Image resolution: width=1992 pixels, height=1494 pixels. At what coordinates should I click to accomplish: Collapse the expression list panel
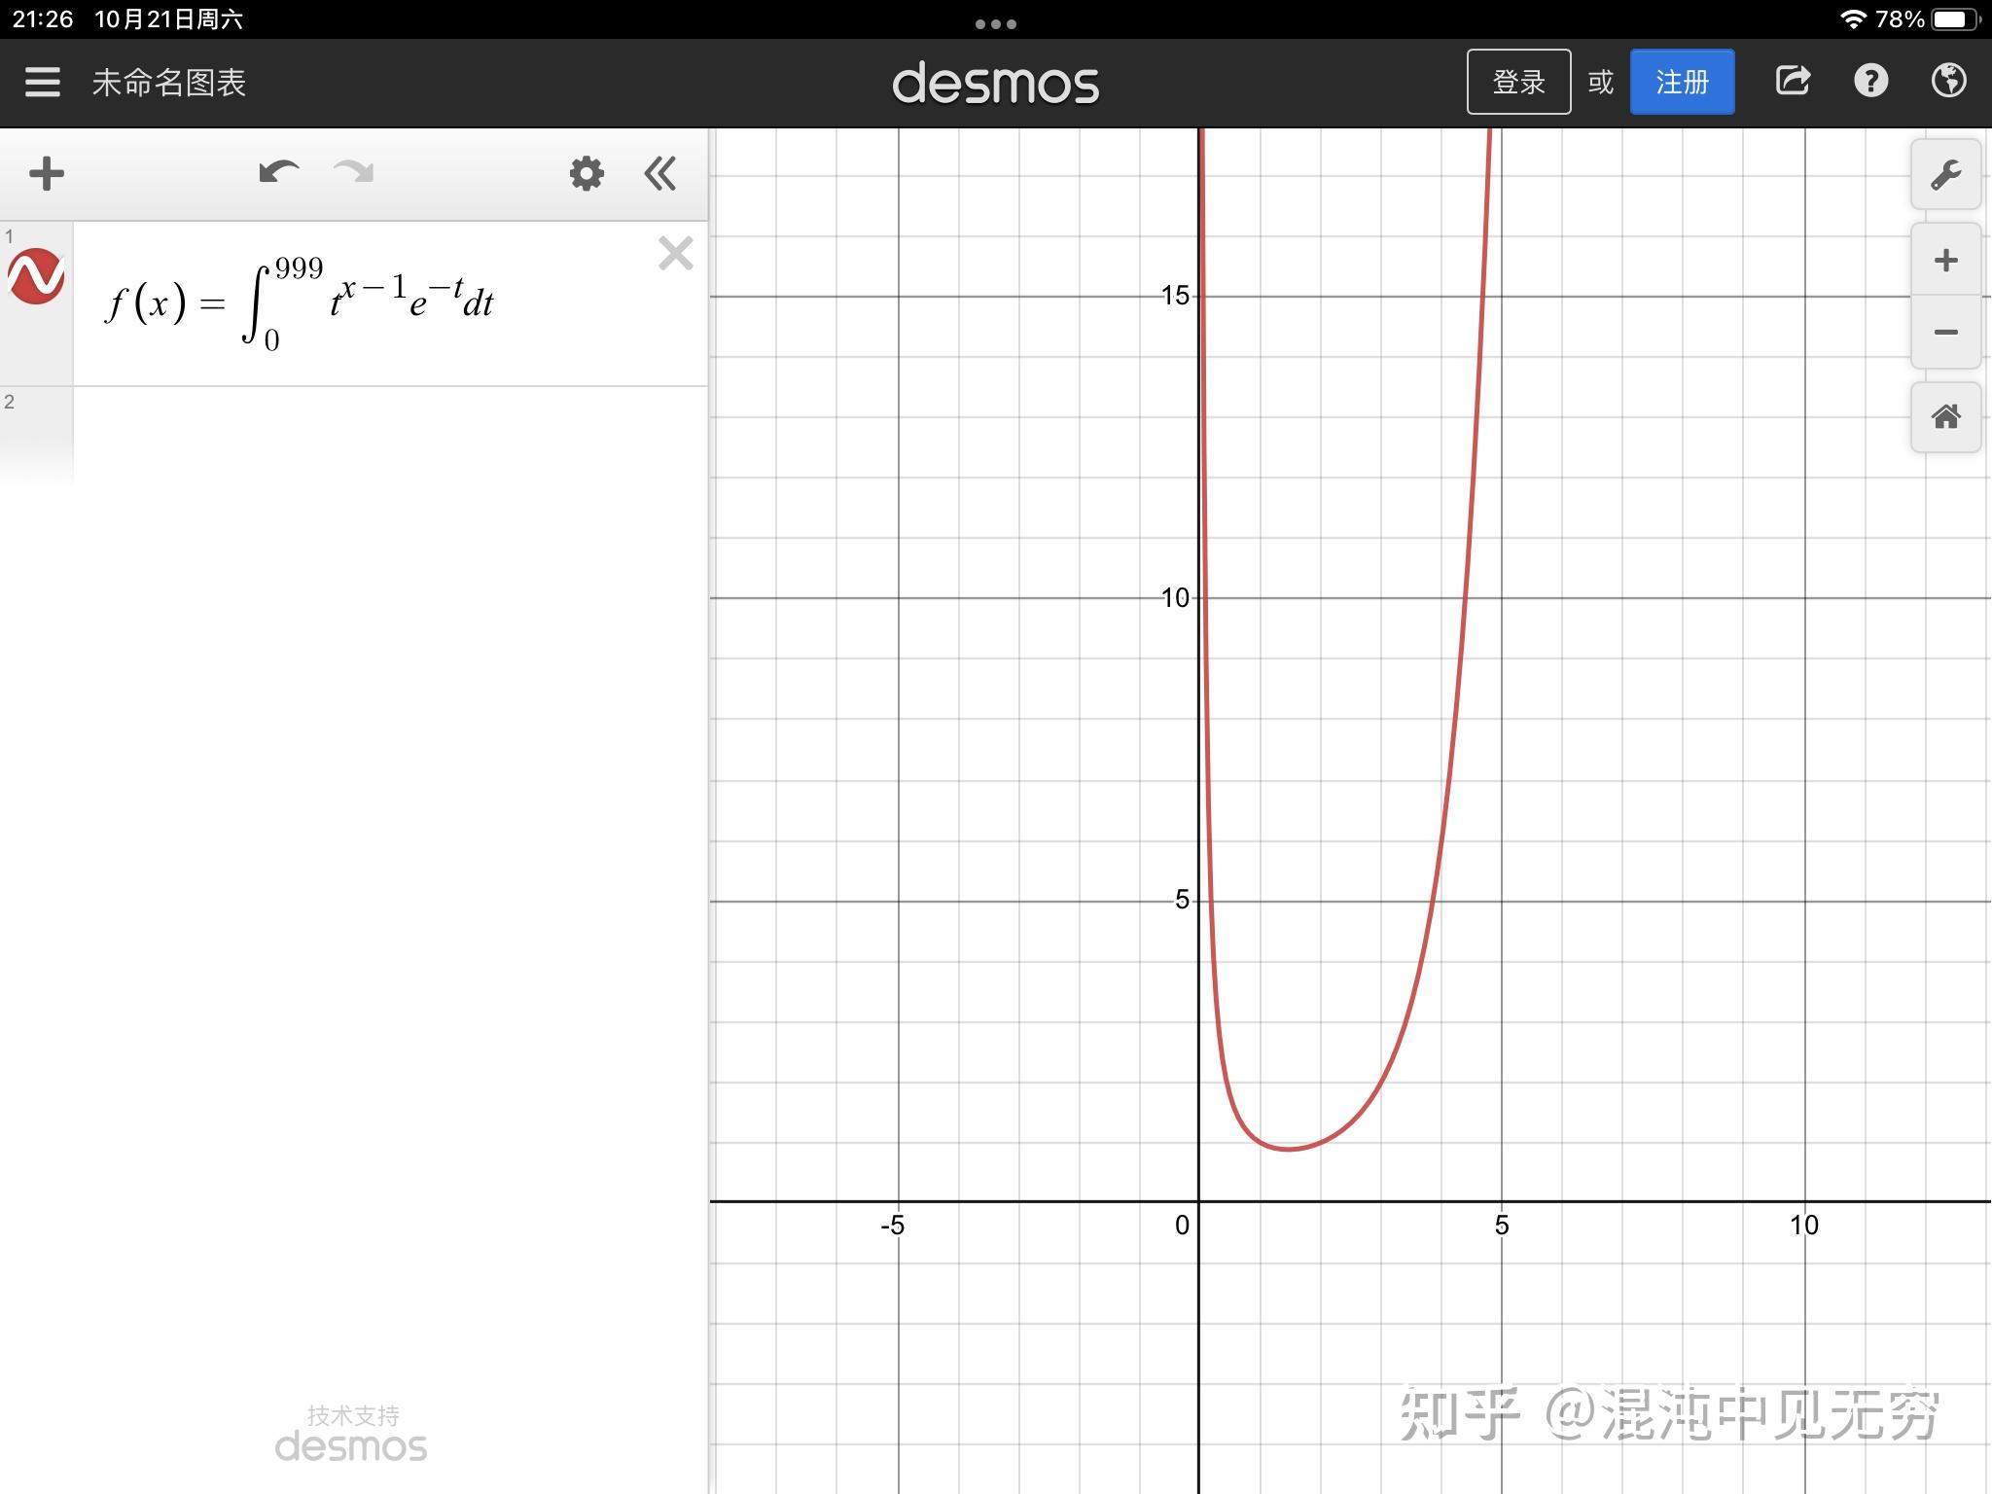click(x=660, y=174)
